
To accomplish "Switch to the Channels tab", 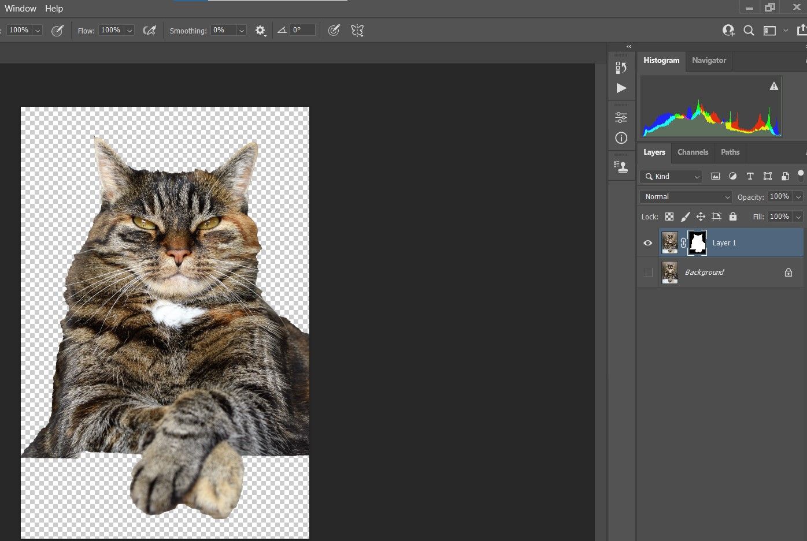I will click(x=693, y=152).
